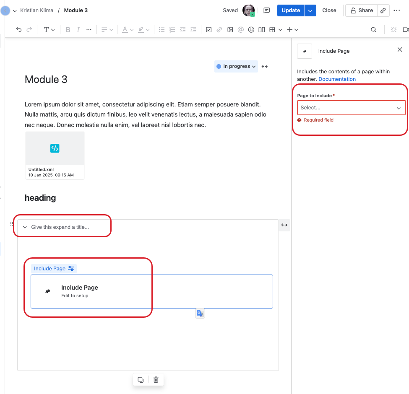Open the text alignment dropdown
Viewport: 409px width, 394px height.
point(107,30)
